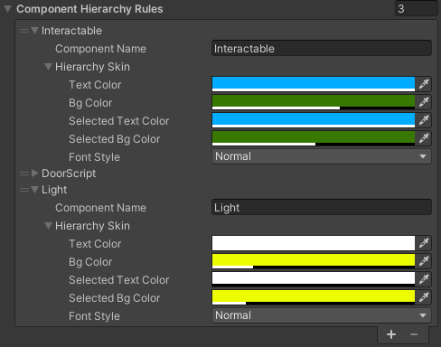Click Interactable's Text Color label
This screenshot has width=441, height=347.
click(95, 85)
